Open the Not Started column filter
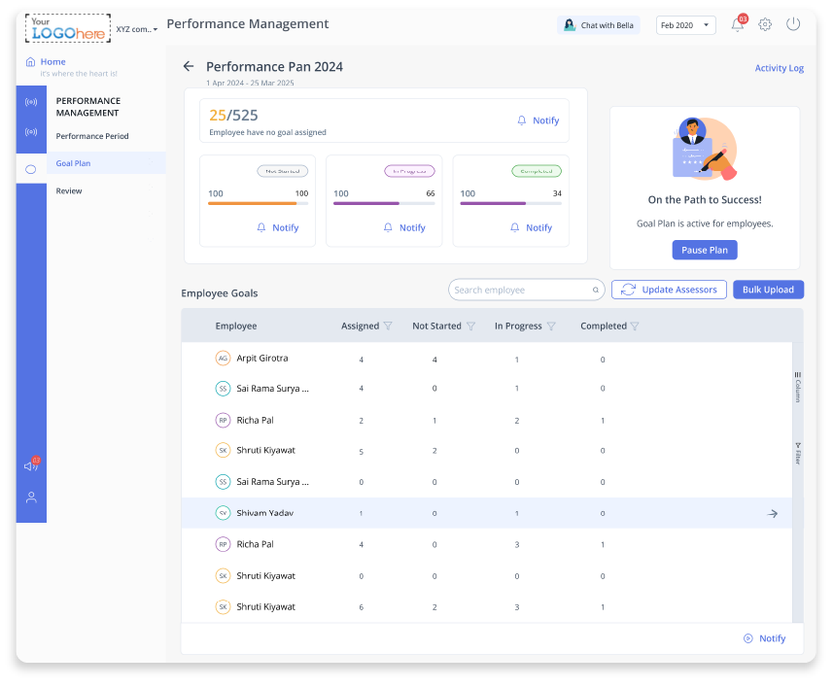 (470, 326)
